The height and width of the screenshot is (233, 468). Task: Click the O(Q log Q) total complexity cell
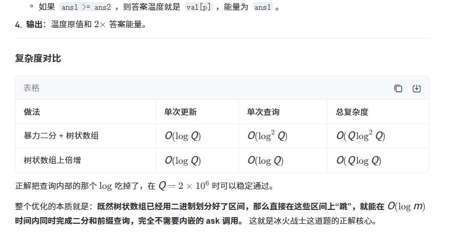point(359,161)
